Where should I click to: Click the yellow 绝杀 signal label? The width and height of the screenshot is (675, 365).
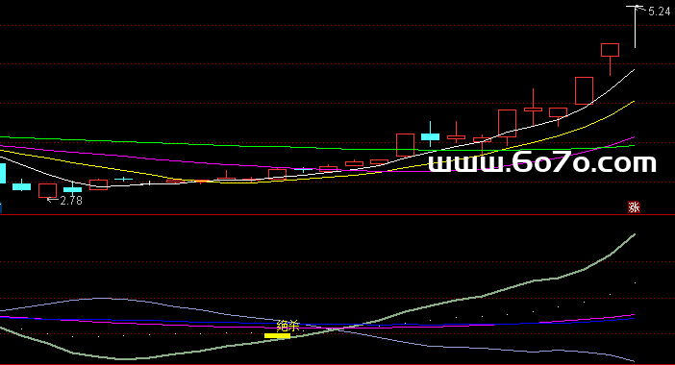(x=288, y=326)
